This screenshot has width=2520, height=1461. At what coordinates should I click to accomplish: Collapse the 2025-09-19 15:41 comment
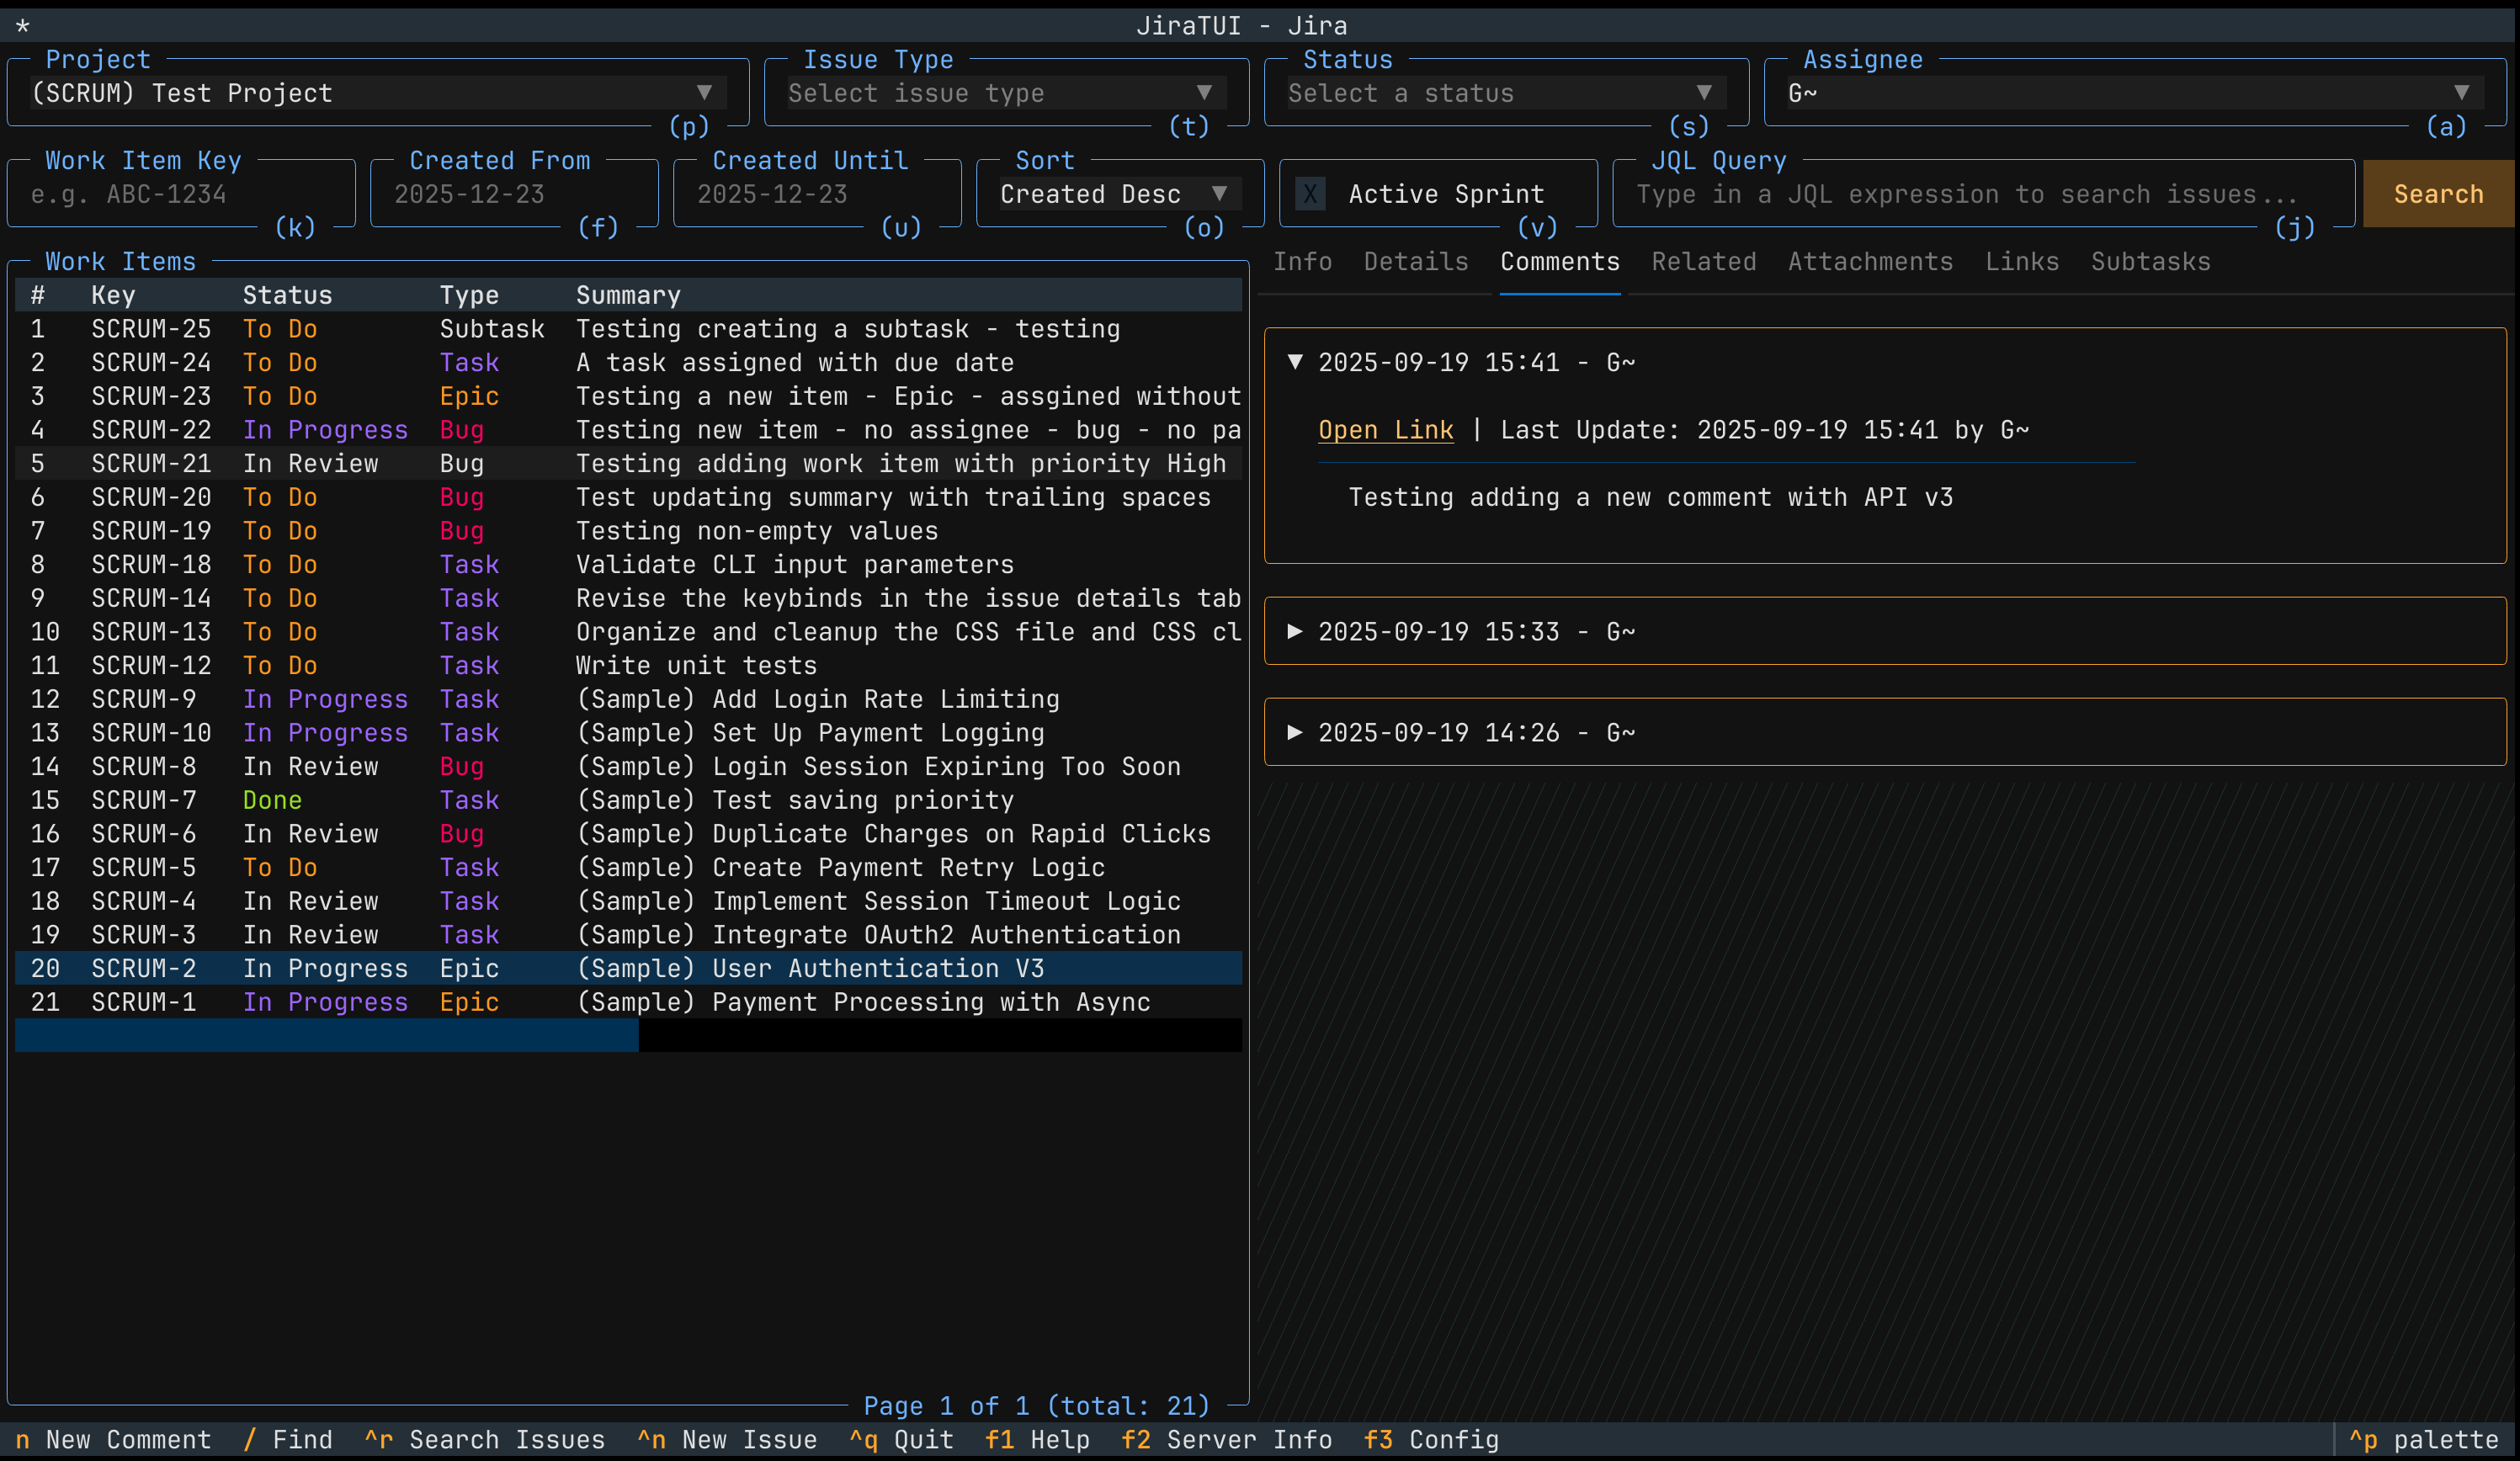pyautogui.click(x=1294, y=362)
